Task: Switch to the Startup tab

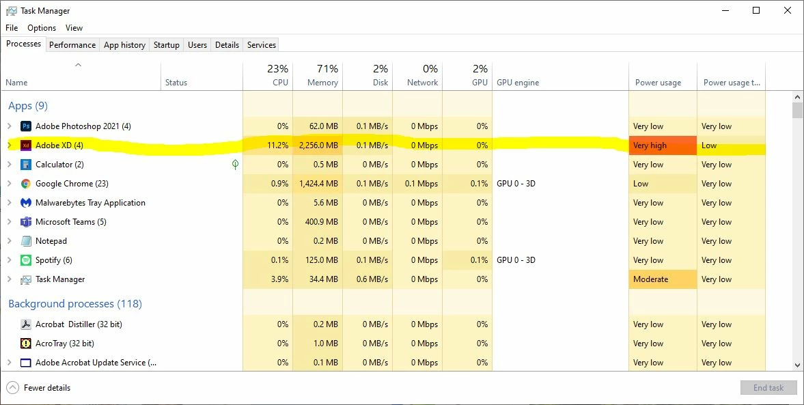Action: point(167,44)
